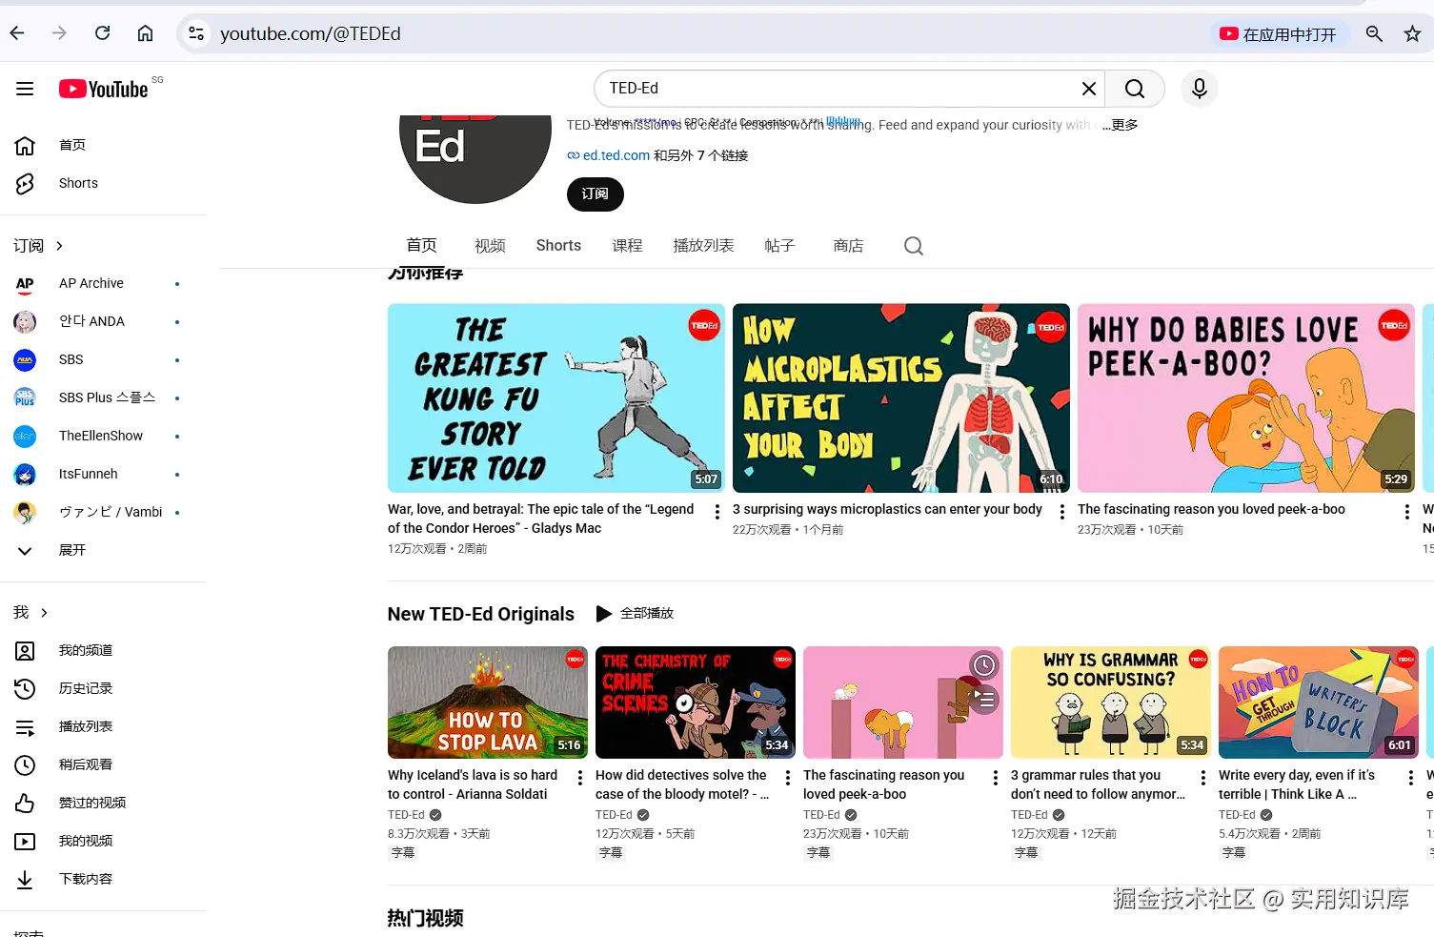Add peek-a-boo video to Watch Later

[x=984, y=665]
